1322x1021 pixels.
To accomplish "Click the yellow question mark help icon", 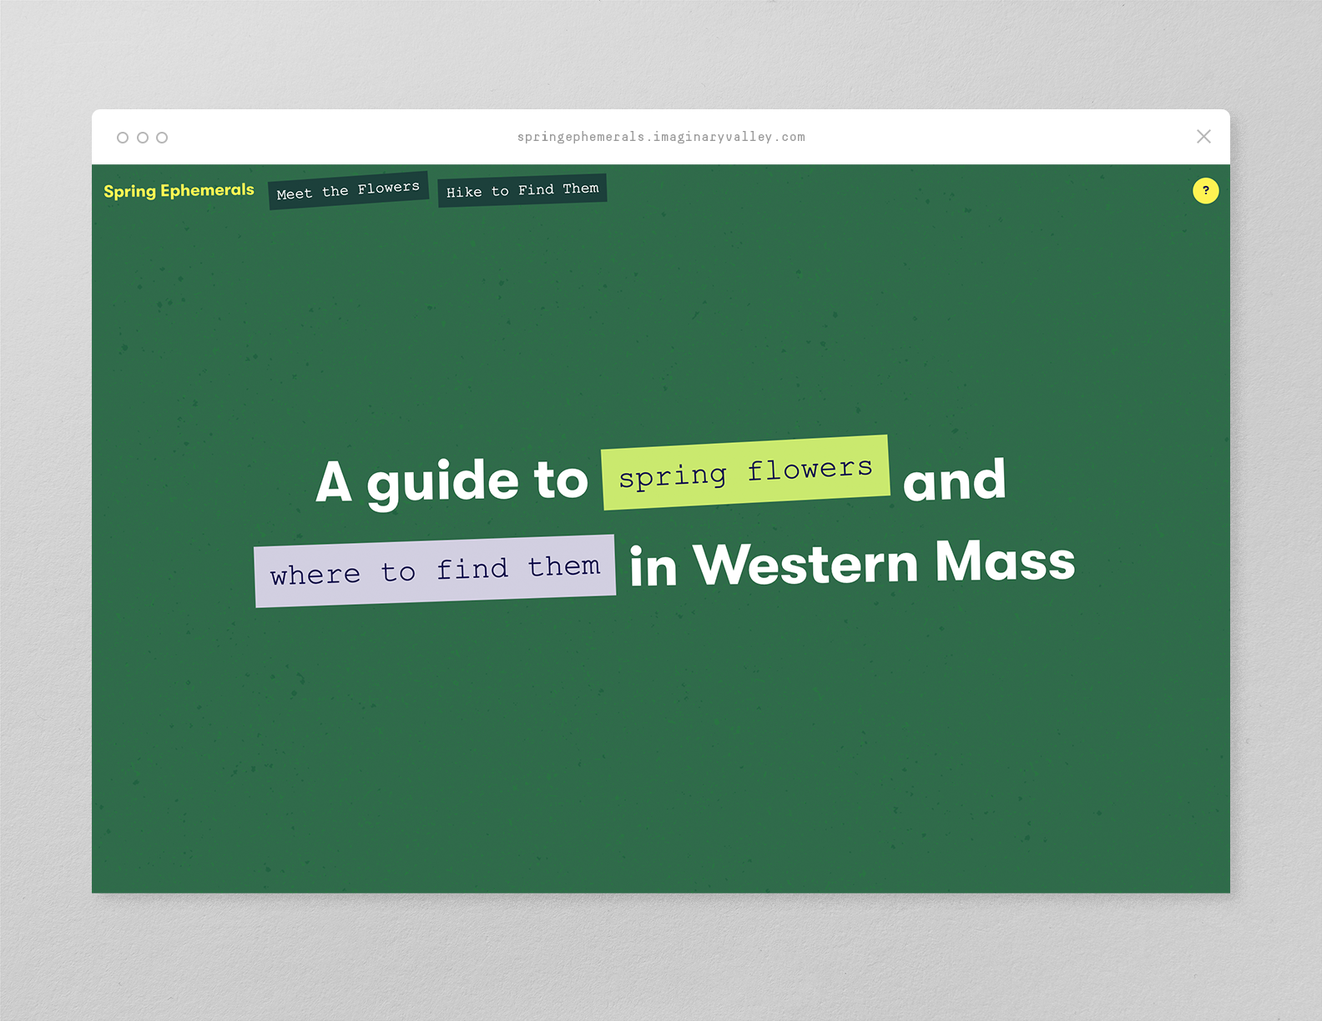I will click(1205, 191).
